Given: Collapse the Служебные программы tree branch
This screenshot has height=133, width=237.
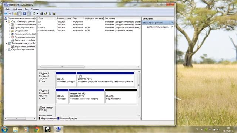Looking at the screenshot, I should point(6,21).
